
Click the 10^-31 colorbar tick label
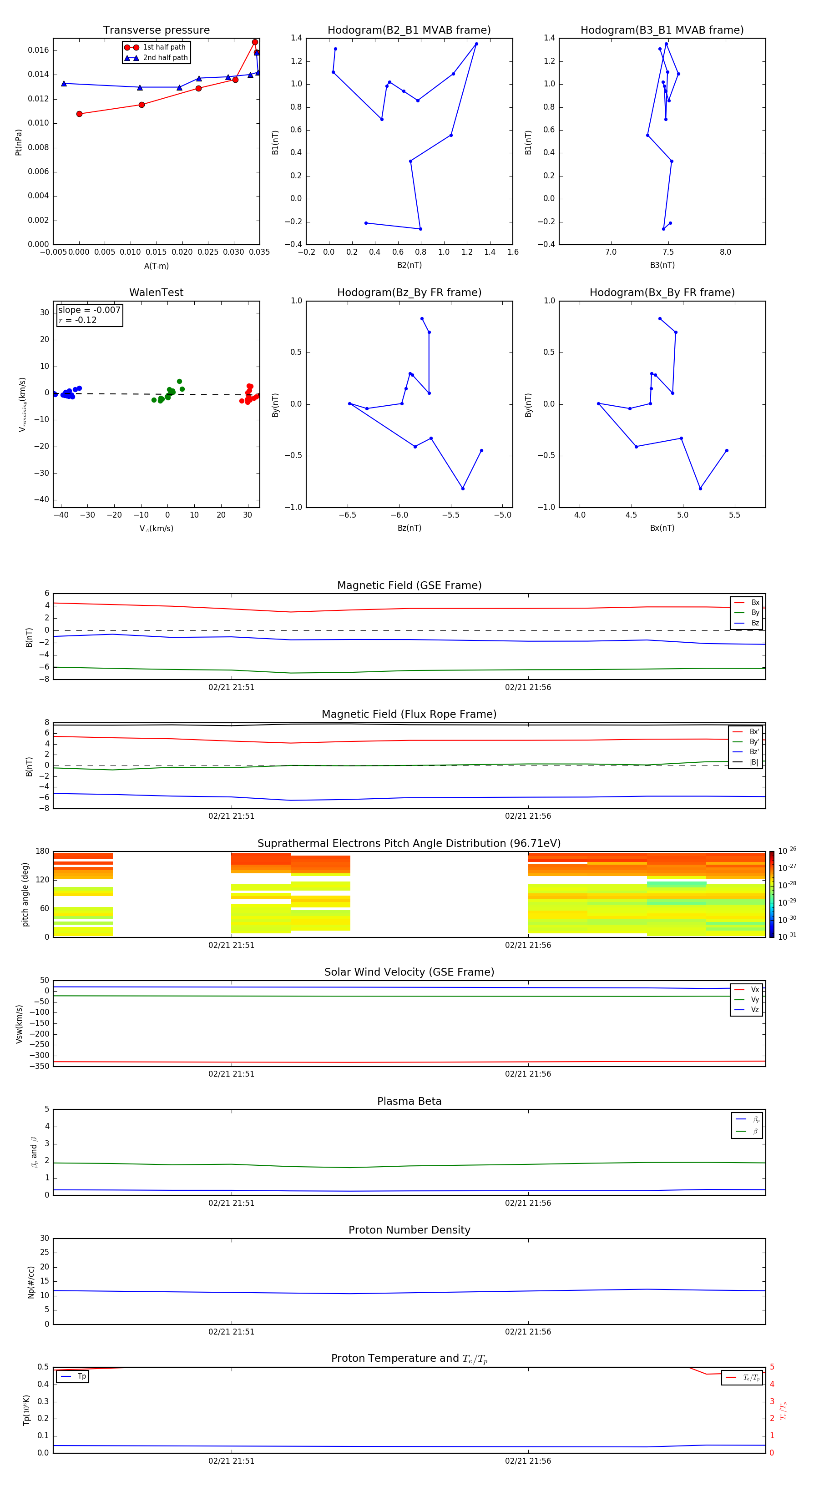pyautogui.click(x=787, y=937)
